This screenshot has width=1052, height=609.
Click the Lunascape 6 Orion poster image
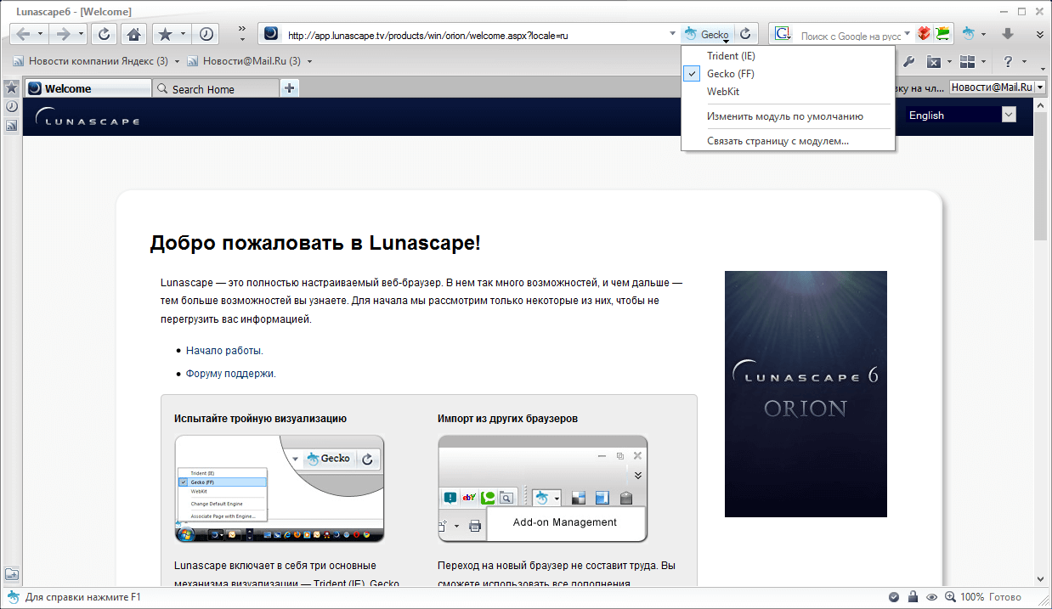click(x=806, y=394)
